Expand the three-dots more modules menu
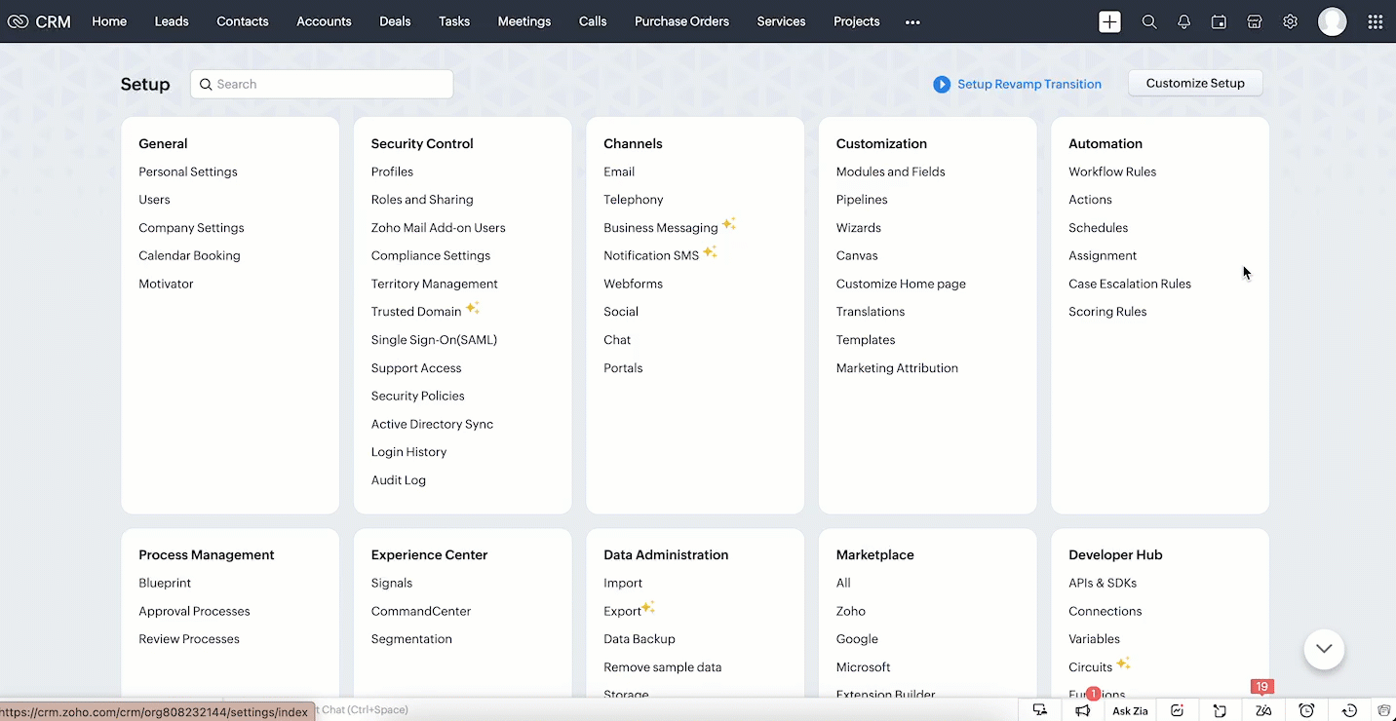Viewport: 1396px width, 721px height. (912, 21)
